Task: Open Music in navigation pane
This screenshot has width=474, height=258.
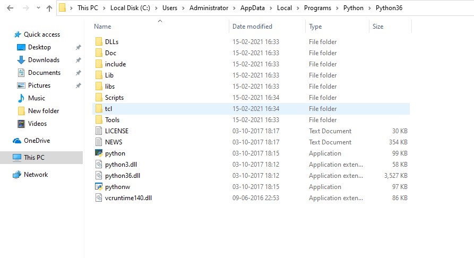Action: tap(36, 98)
